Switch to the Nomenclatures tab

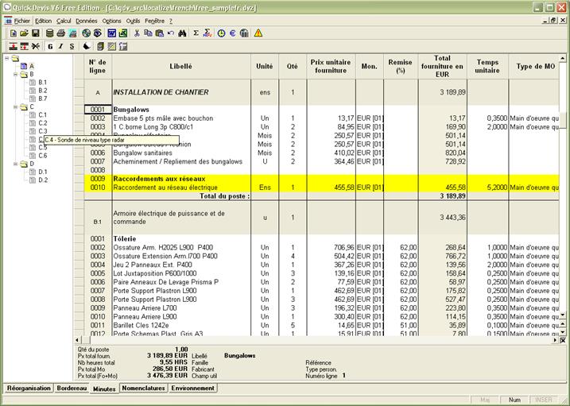[x=143, y=389]
